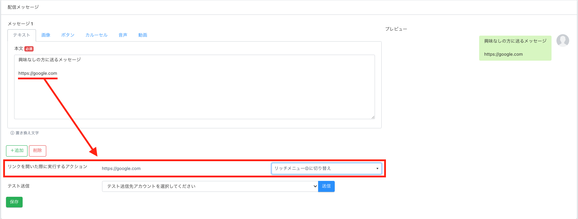Screen dimensions: 578x219
Task: Open the 音声 tab
Action: pyautogui.click(x=123, y=35)
